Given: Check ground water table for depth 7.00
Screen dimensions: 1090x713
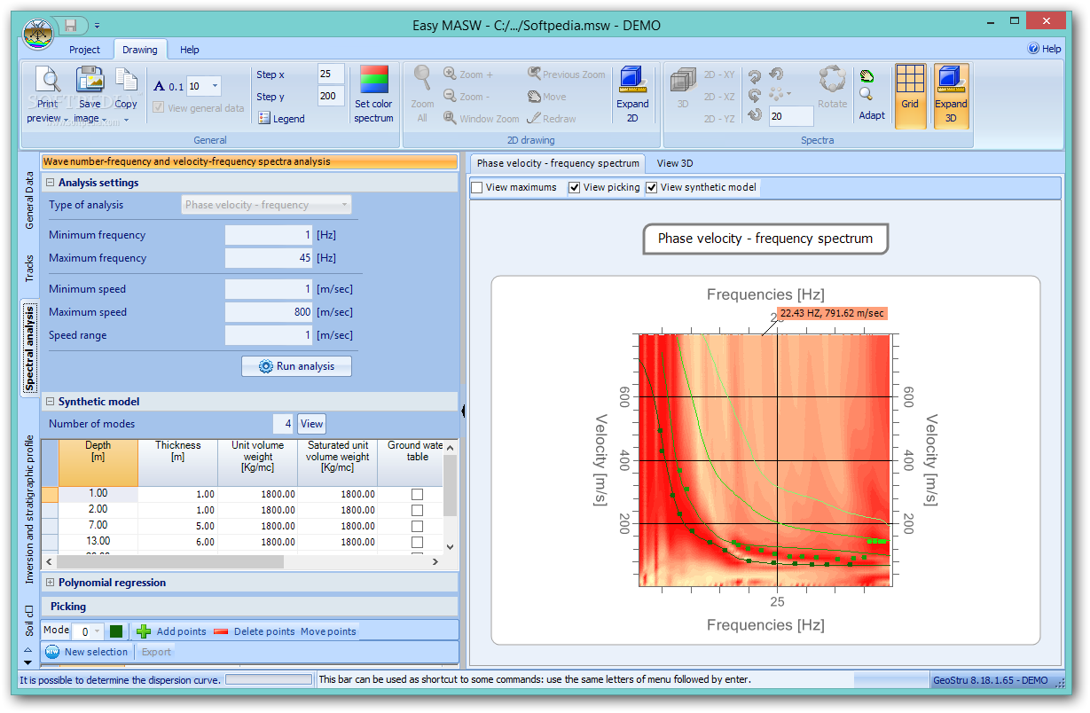Looking at the screenshot, I should point(417,527).
